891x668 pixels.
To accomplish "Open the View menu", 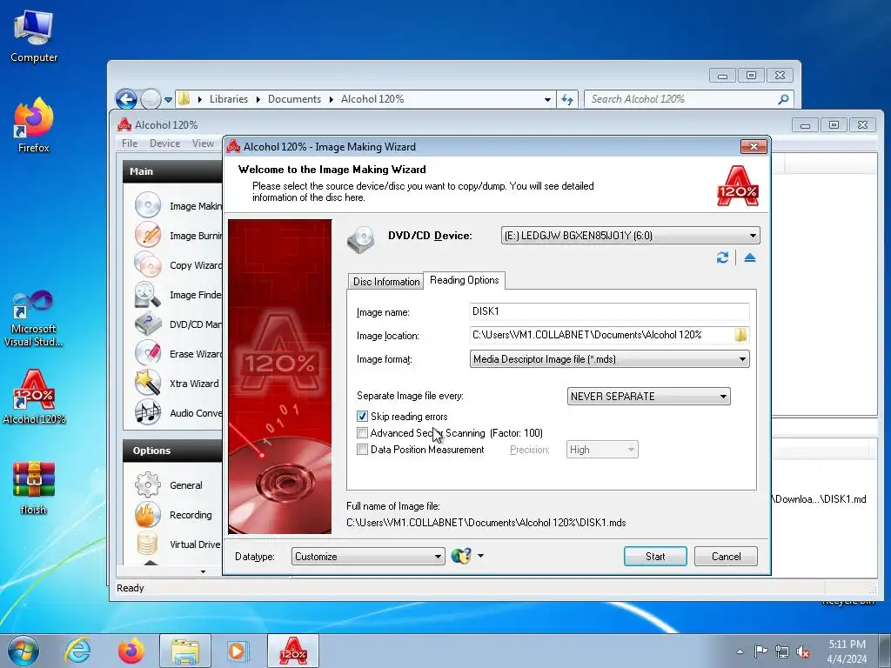I will pos(203,144).
